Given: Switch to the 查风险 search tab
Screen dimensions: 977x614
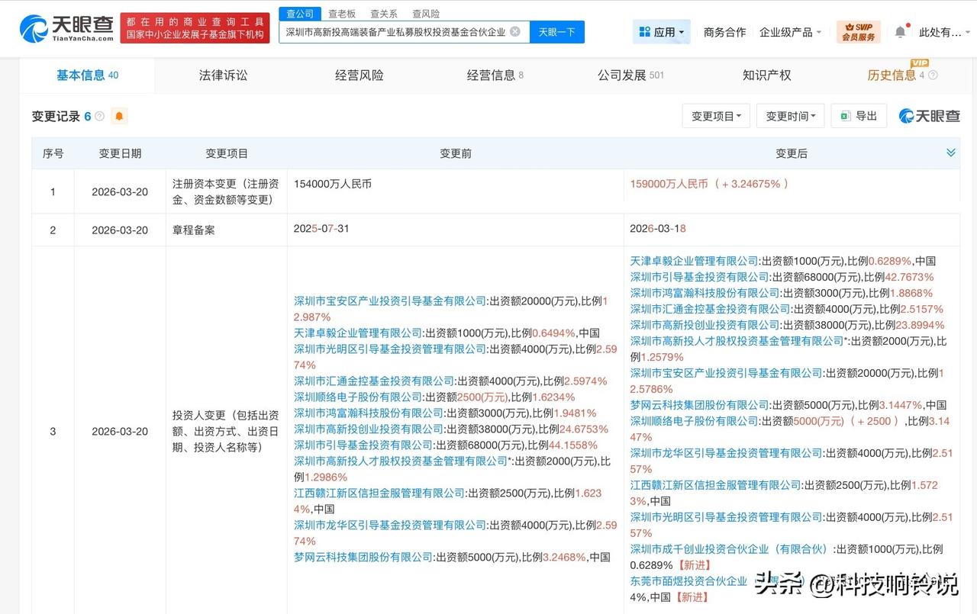Looking at the screenshot, I should (426, 14).
